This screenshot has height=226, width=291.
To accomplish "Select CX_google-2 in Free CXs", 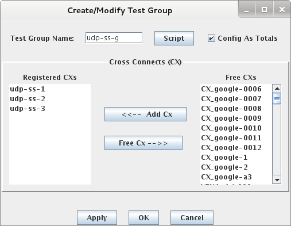I will 236,167.
